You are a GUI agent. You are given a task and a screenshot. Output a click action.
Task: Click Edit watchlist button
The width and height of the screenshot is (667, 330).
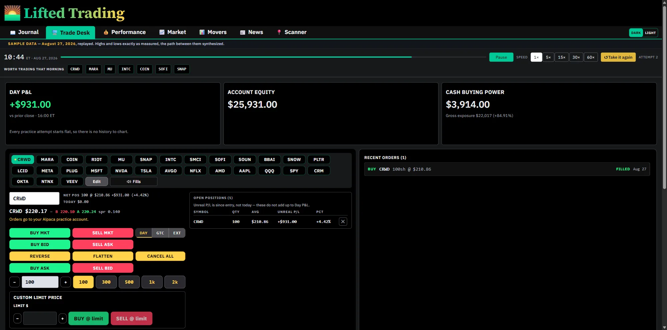coord(97,182)
